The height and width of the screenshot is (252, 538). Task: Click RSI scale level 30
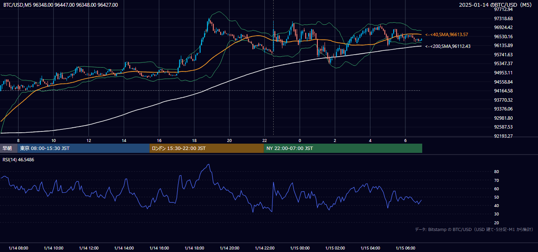point(497,214)
